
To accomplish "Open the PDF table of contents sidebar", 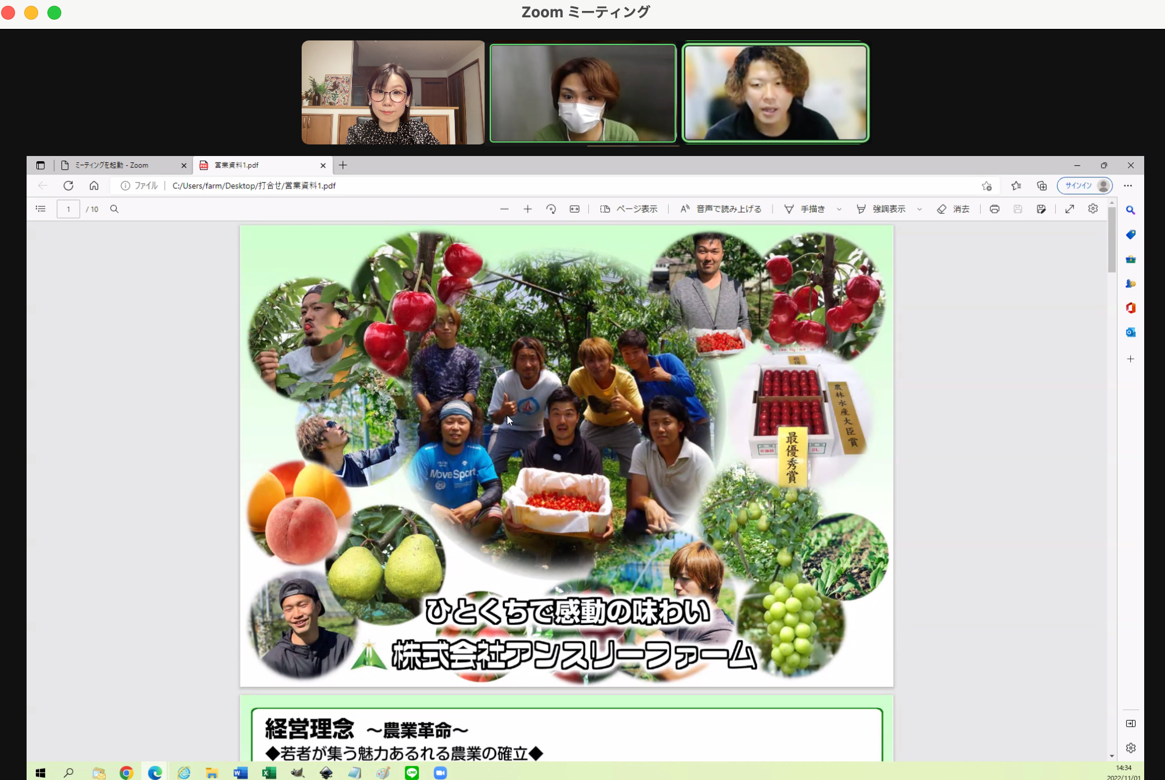I will [40, 209].
